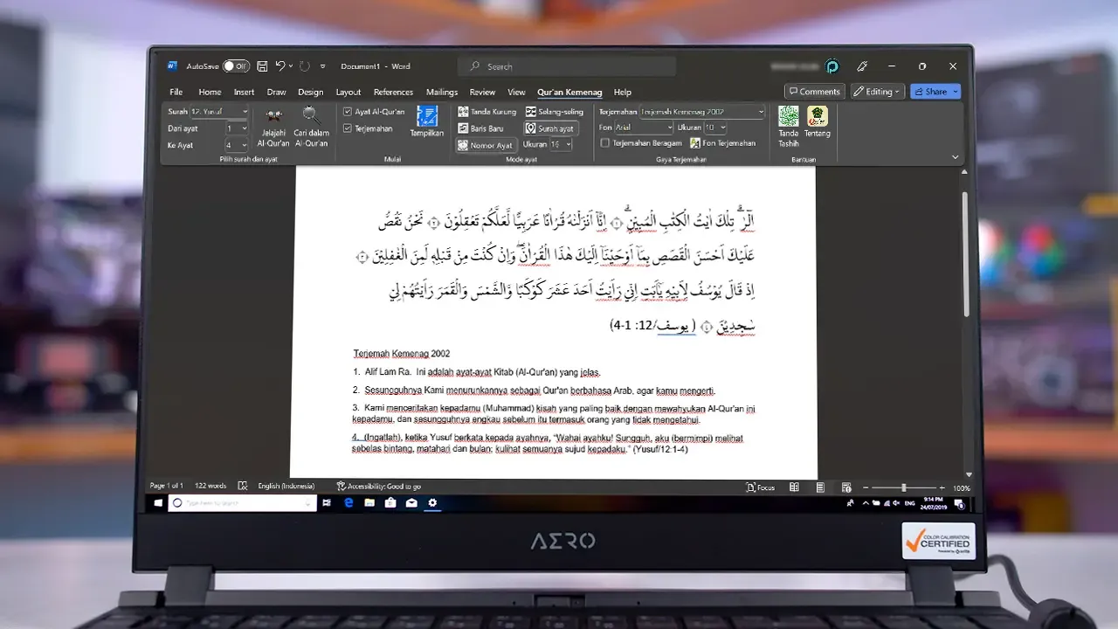Viewport: 1118px width, 629px height.
Task: Open the Mode ayat Ukuran size dropdown
Action: point(561,144)
